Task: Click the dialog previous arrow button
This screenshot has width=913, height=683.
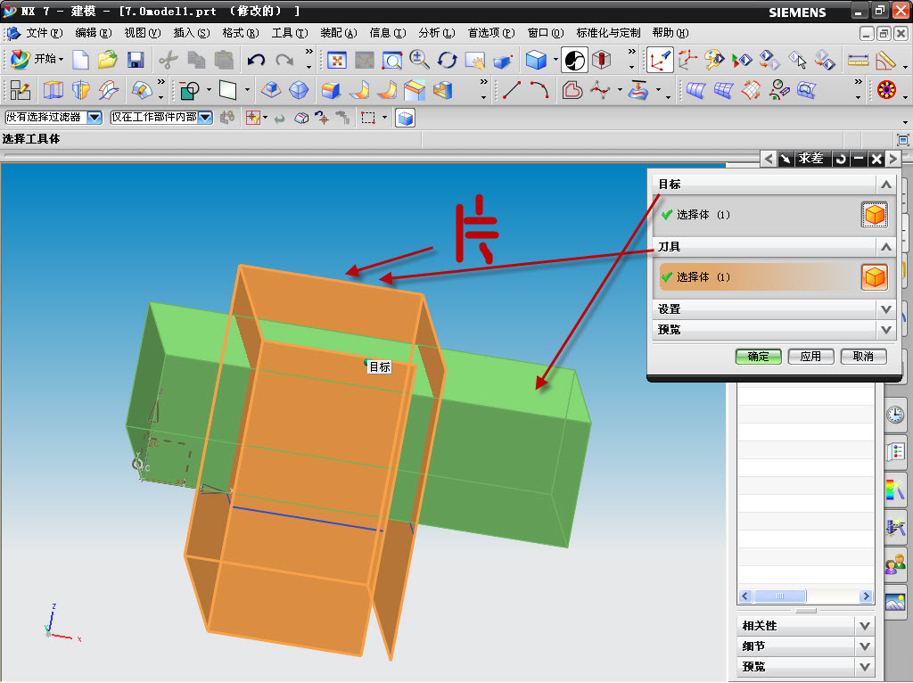Action: tap(769, 159)
